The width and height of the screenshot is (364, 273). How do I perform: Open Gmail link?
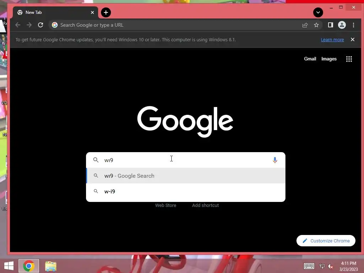(x=310, y=59)
